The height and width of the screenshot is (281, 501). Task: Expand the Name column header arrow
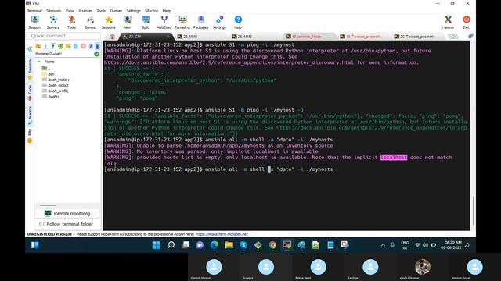pyautogui.click(x=39, y=62)
